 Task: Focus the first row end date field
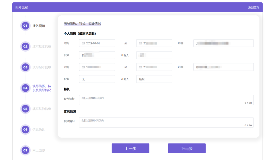click(154, 43)
